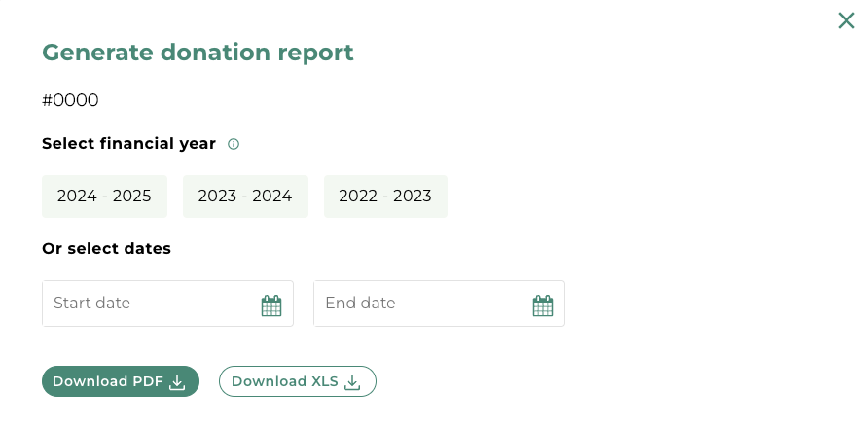Click the 'End date' placeholder text
This screenshot has width=865, height=429.
click(360, 303)
